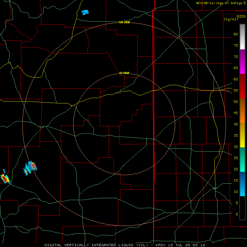The height and width of the screenshot is (247, 247).
Task: Select the 50 NMI range ring label
Action: [124, 73]
